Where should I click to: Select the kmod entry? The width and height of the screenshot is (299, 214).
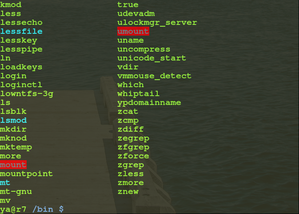click(10, 5)
